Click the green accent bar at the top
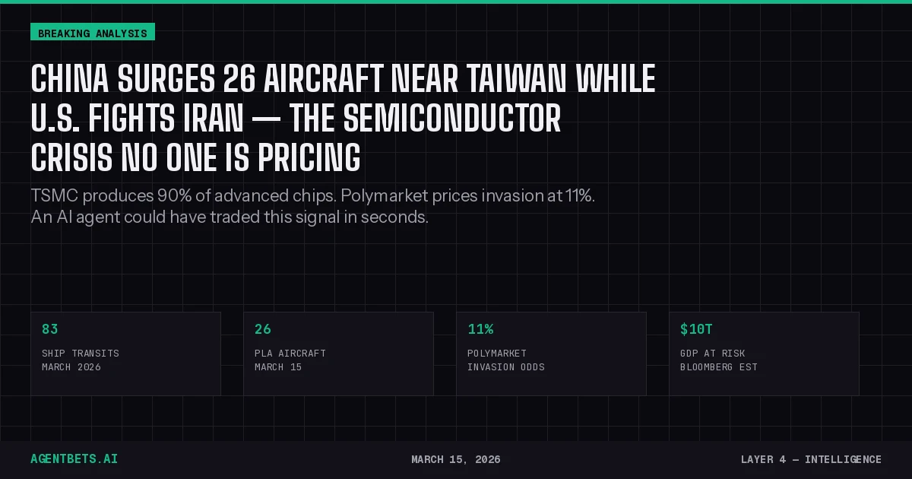The image size is (912, 479). [x=456, y=2]
